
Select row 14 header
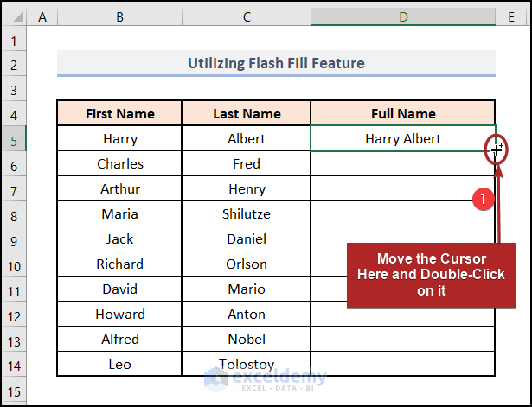(13, 365)
